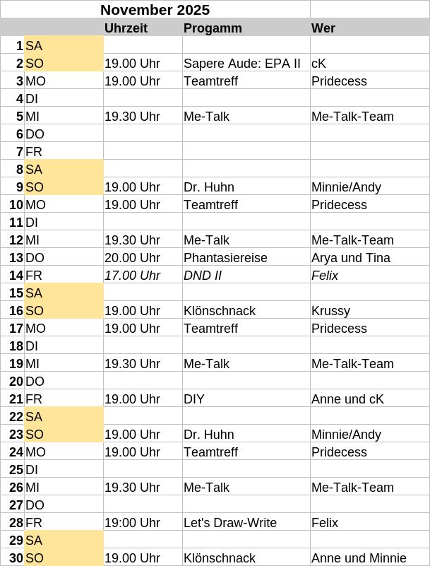The width and height of the screenshot is (430, 566).
Task: Select the highlighted SA cell for day 1
Action: 64,46
